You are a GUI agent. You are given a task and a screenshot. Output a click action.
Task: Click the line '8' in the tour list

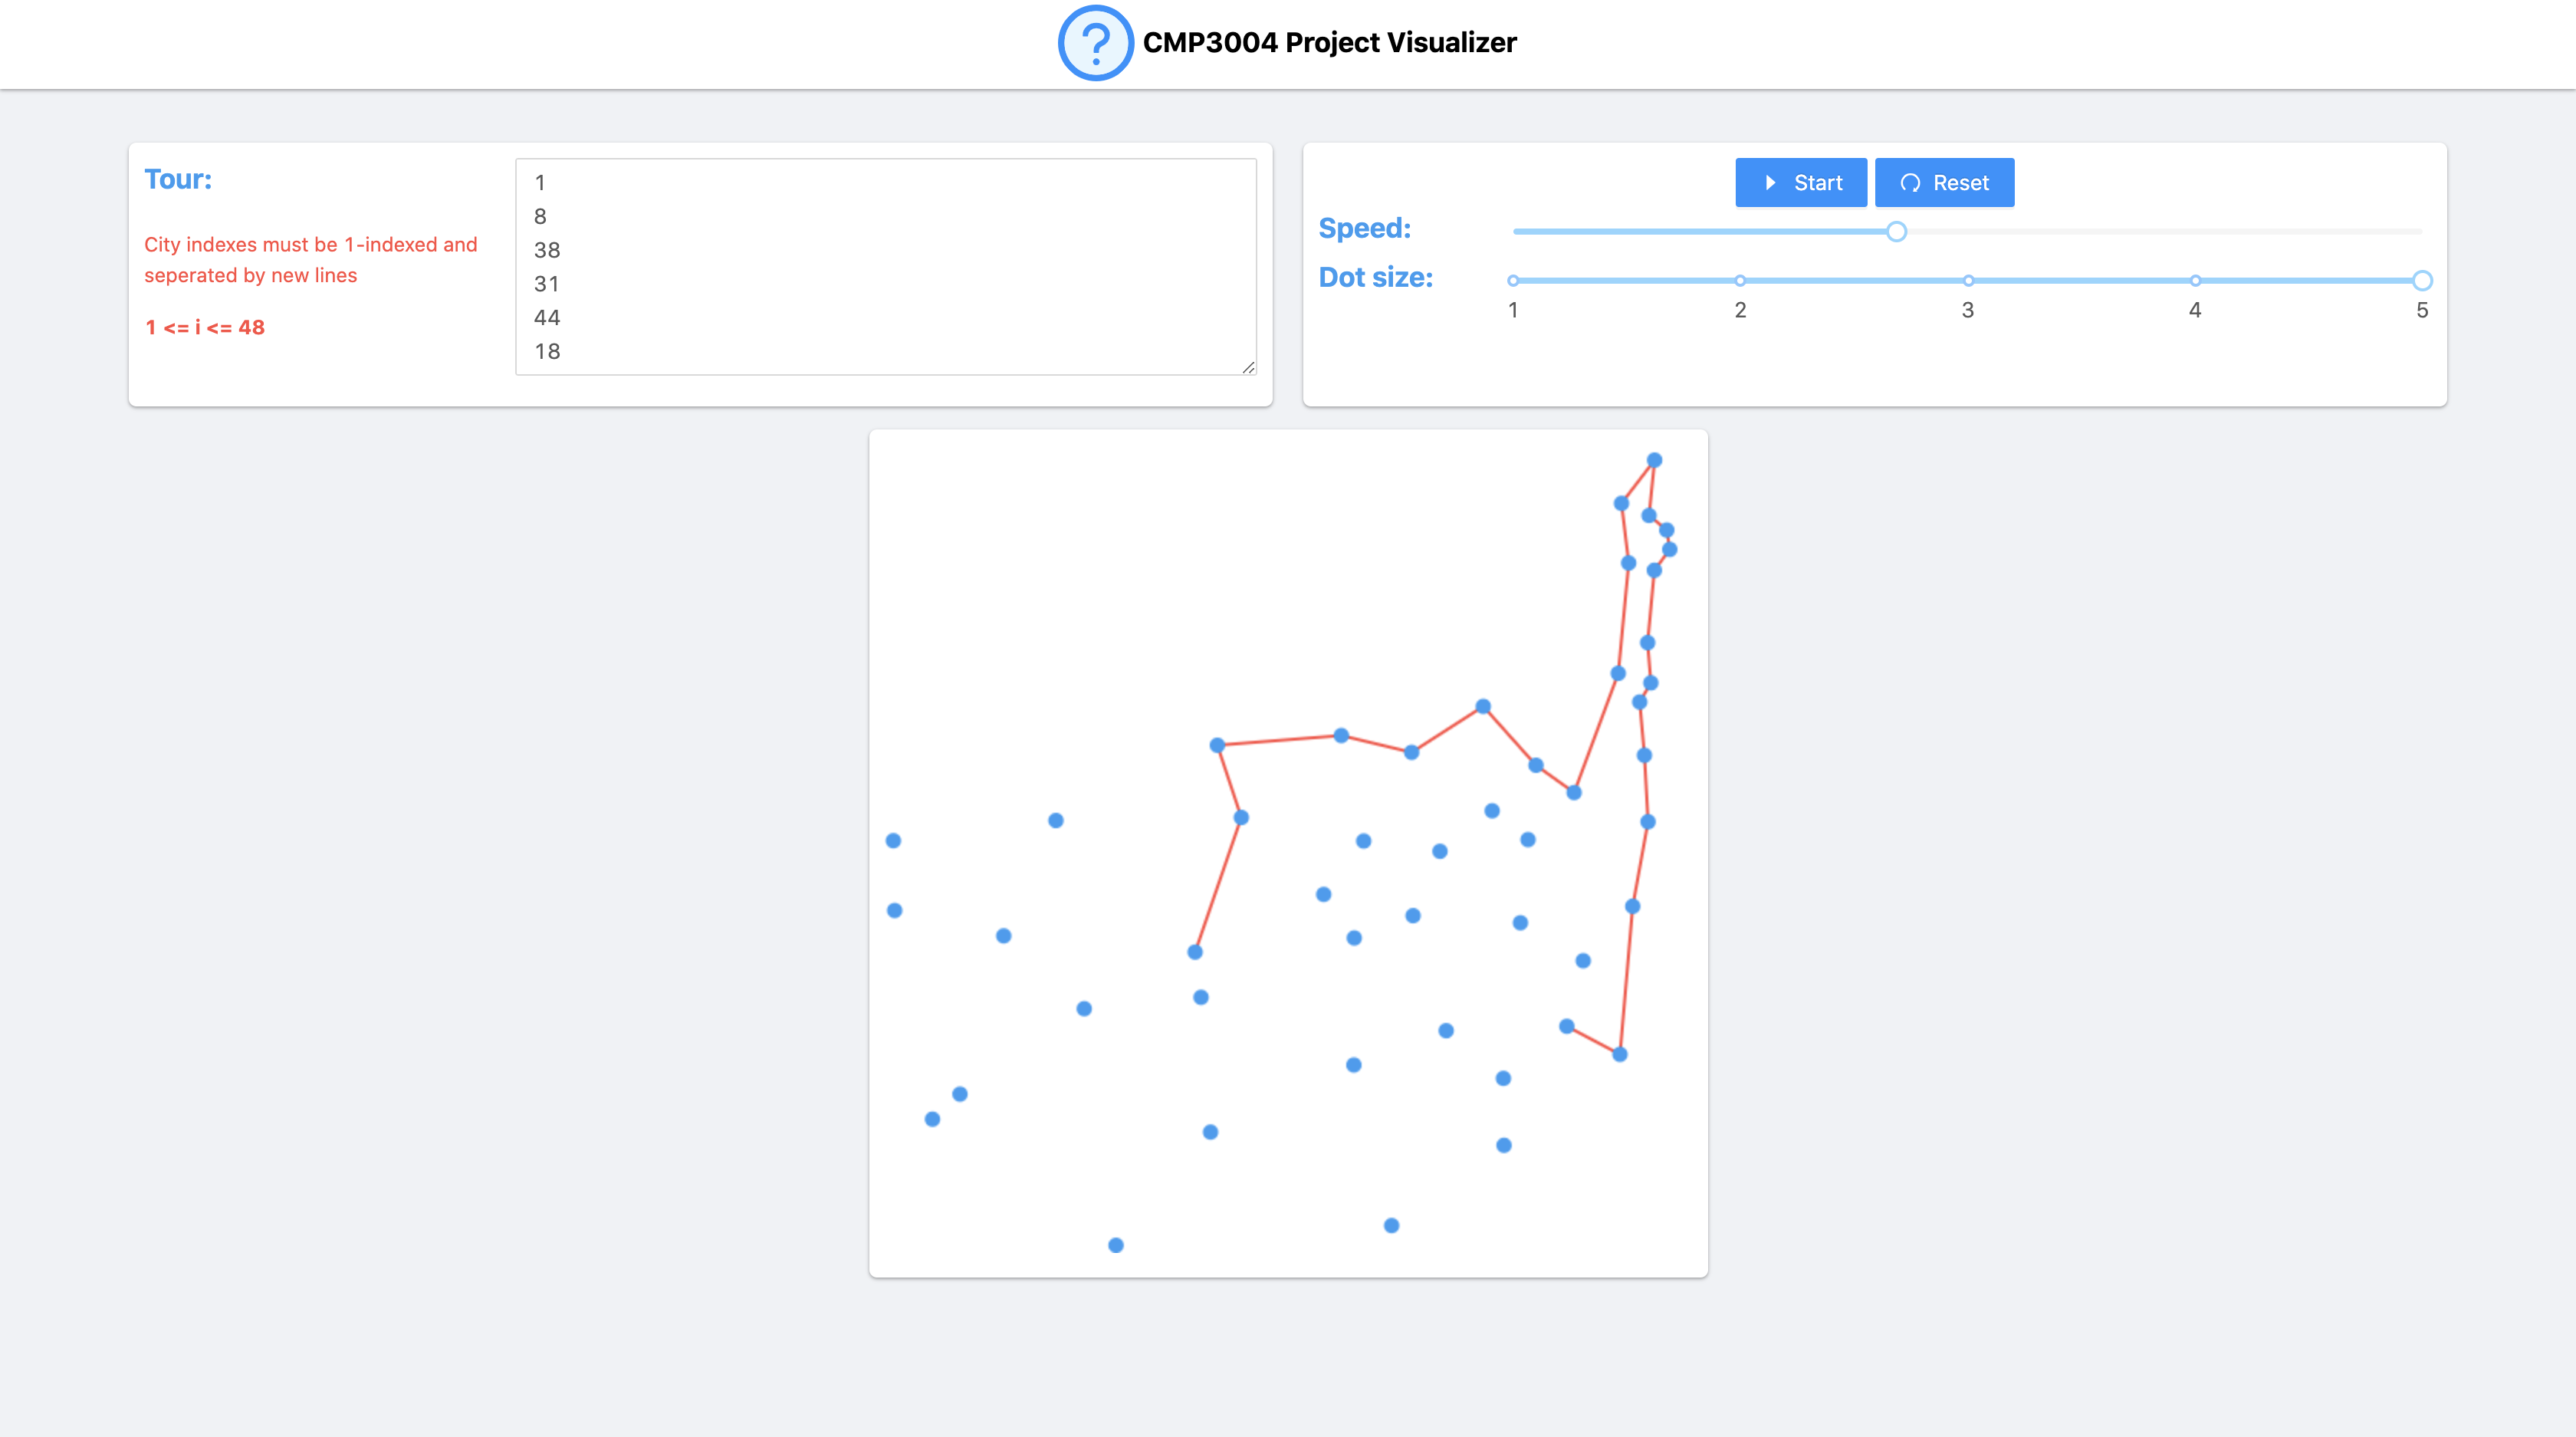(x=540, y=217)
